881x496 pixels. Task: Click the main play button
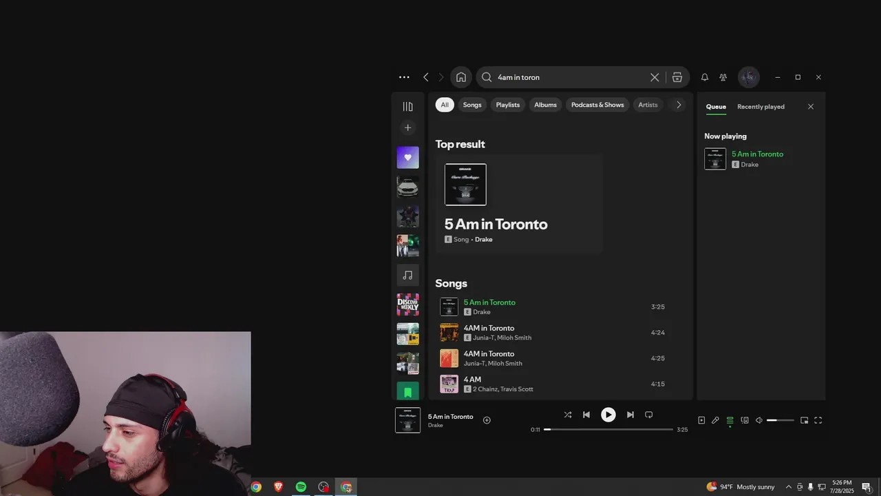pyautogui.click(x=608, y=415)
